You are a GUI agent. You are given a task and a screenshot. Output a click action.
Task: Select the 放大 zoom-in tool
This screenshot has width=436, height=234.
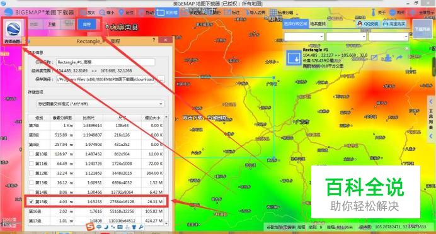[88, 13]
